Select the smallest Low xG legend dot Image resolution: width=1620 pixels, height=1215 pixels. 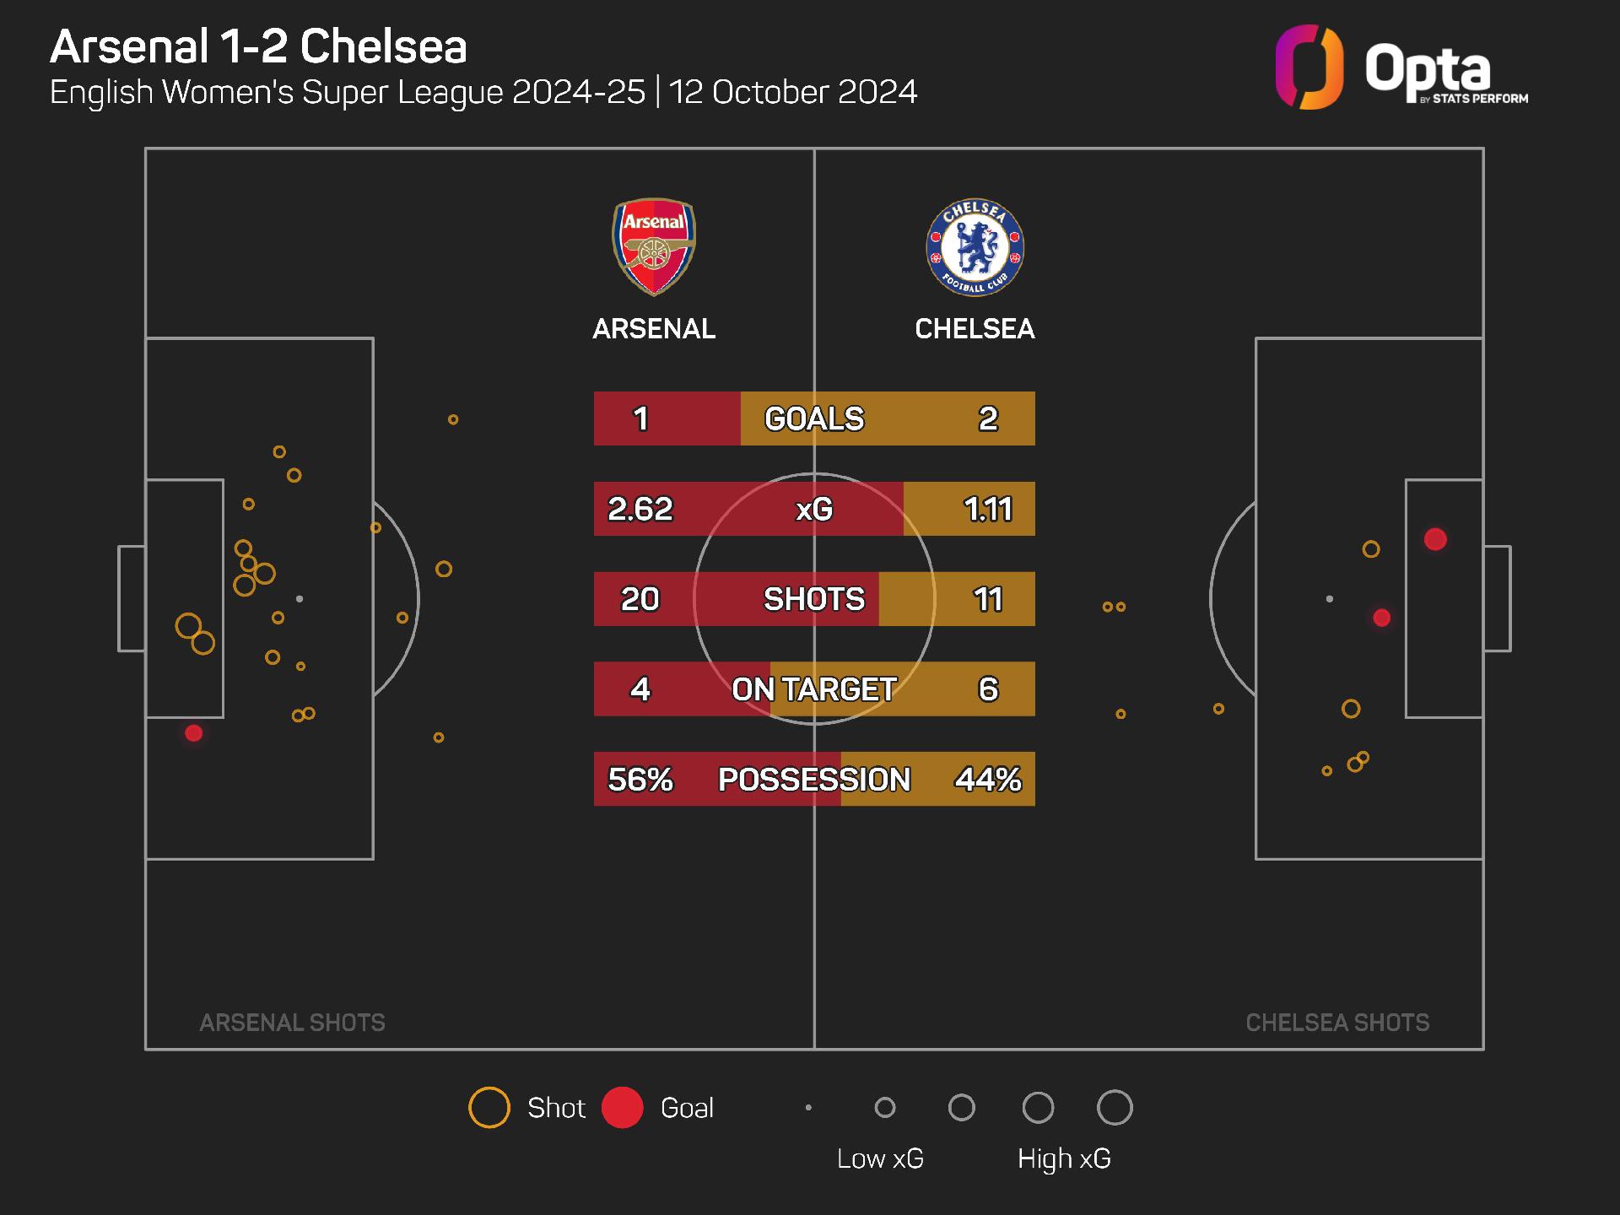click(808, 1108)
